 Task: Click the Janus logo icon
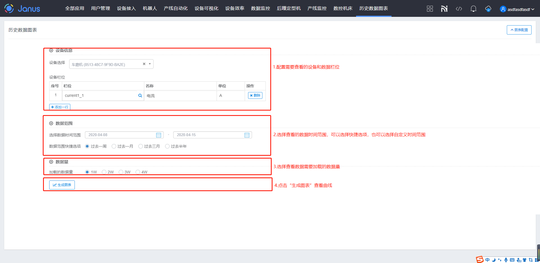pyautogui.click(x=9, y=8)
